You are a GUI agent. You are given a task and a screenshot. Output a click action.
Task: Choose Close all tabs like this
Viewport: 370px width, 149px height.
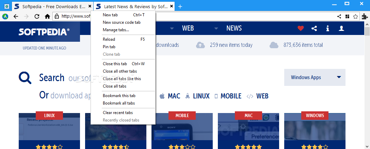click(123, 79)
